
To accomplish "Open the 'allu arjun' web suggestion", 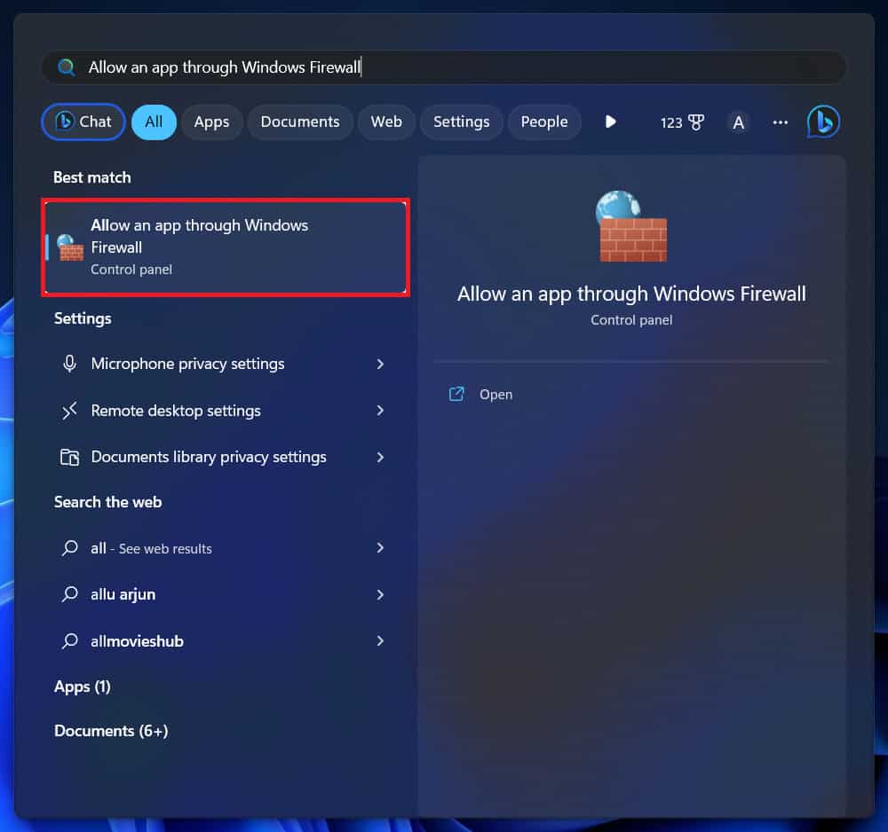I will (226, 594).
